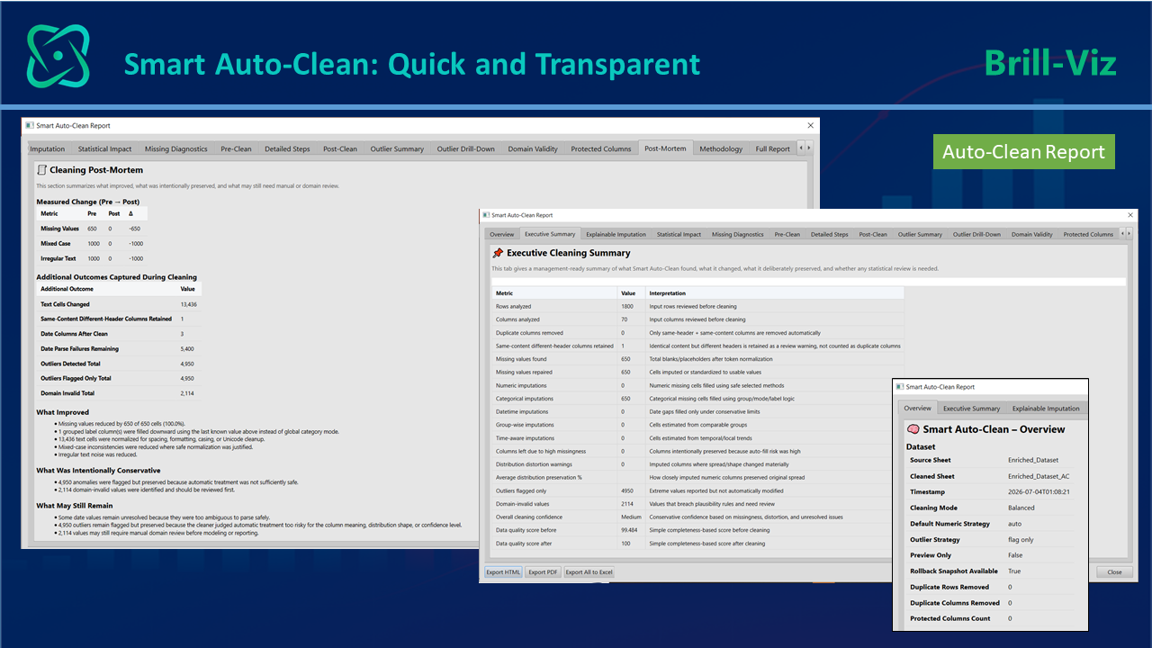
Task: Close the Post-Mortem report window with X
Action: point(810,126)
